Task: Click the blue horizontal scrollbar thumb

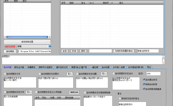Action: [27, 37]
